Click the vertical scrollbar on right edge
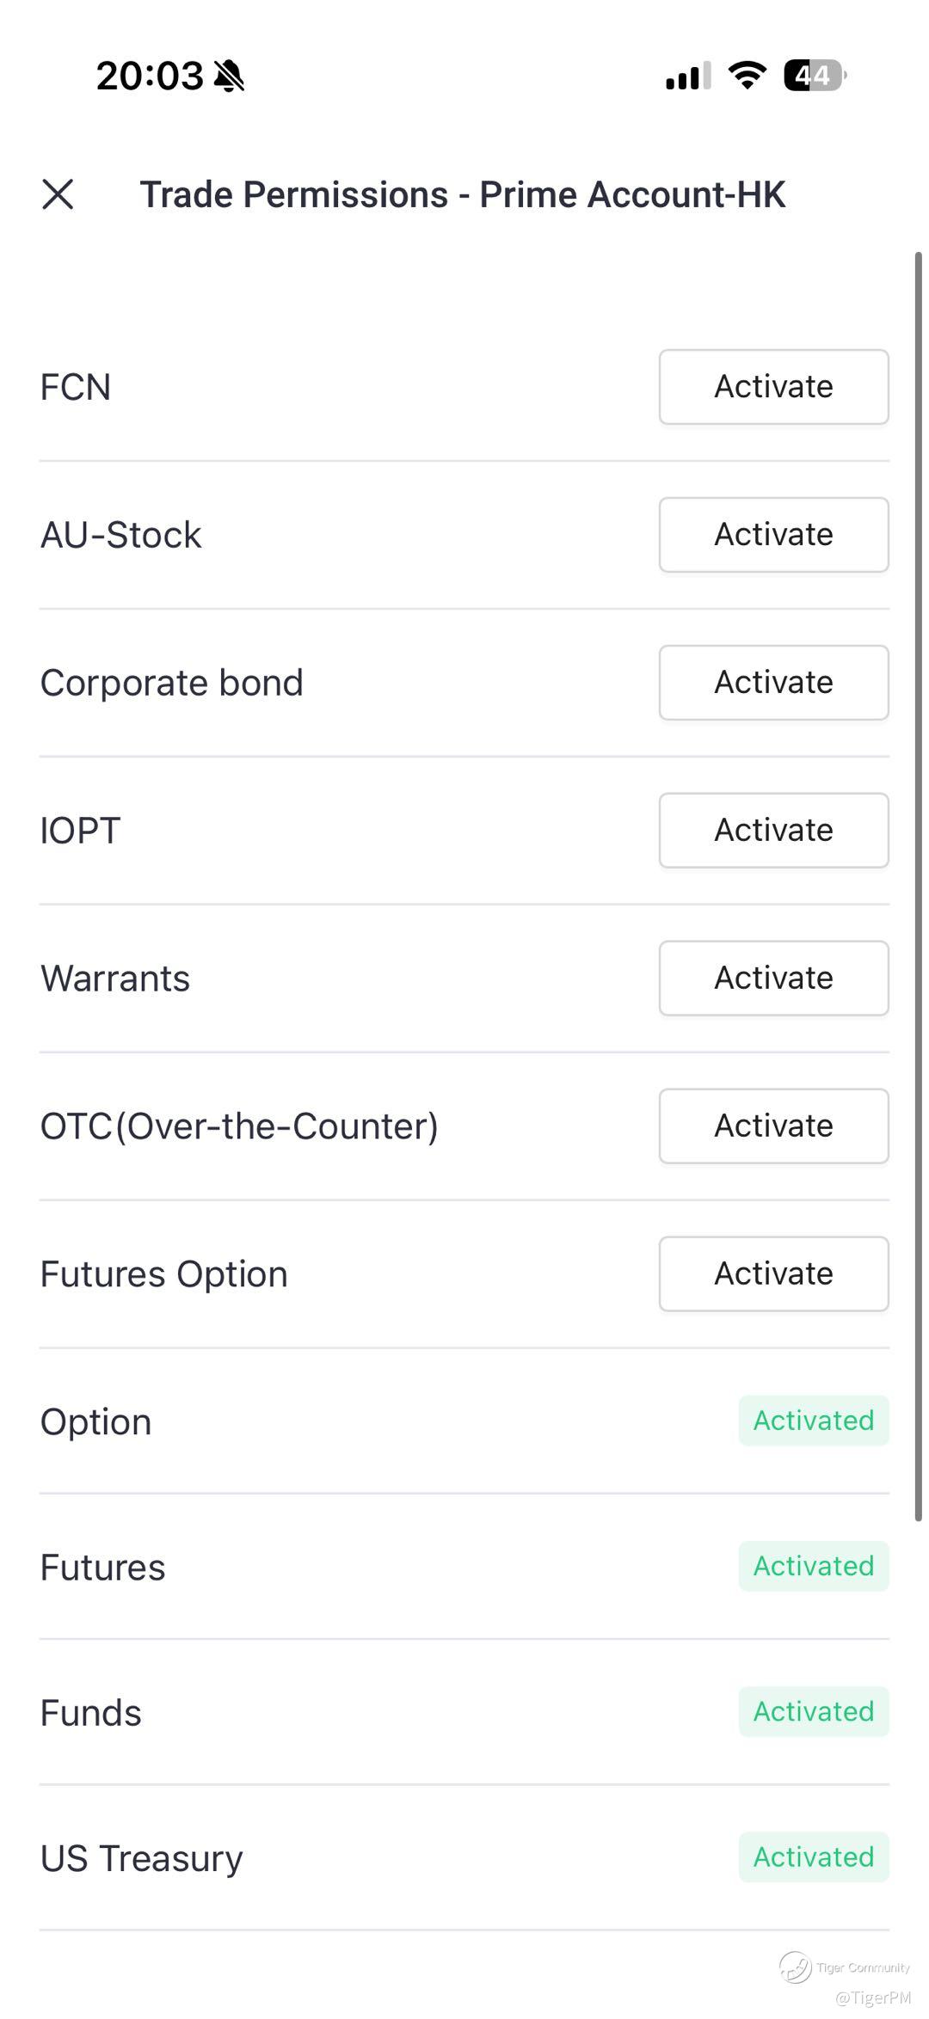Image resolution: width=929 pixels, height=2019 pixels. [918, 886]
